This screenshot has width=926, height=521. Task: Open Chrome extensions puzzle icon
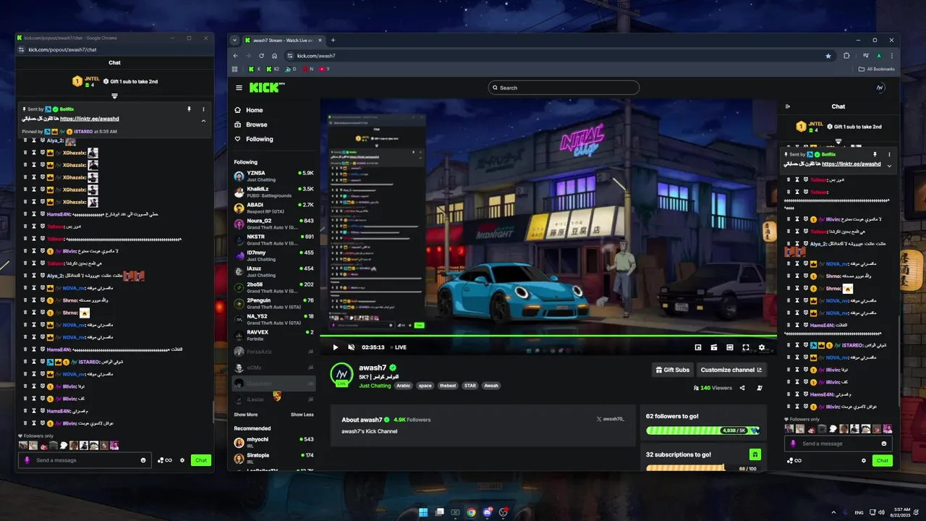pyautogui.click(x=846, y=56)
